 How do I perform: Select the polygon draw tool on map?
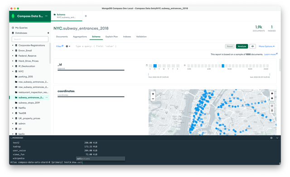click(272, 94)
